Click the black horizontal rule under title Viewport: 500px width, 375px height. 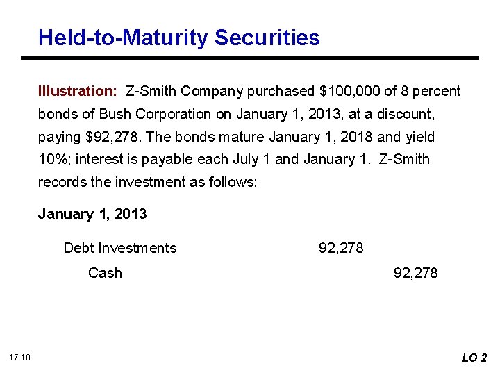[250, 58]
